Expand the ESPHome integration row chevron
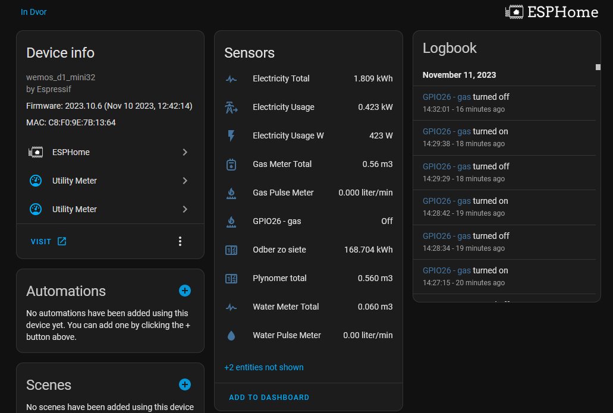 [185, 152]
